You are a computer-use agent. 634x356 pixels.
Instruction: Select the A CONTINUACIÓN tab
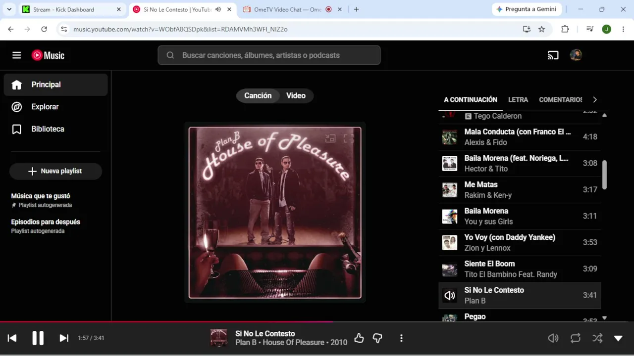471,100
